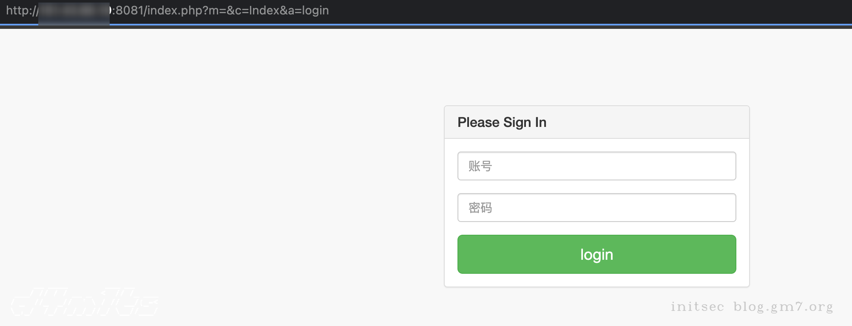This screenshot has height=326, width=852.
Task: Click the blurred host portion of the URL
Action: 74,11
